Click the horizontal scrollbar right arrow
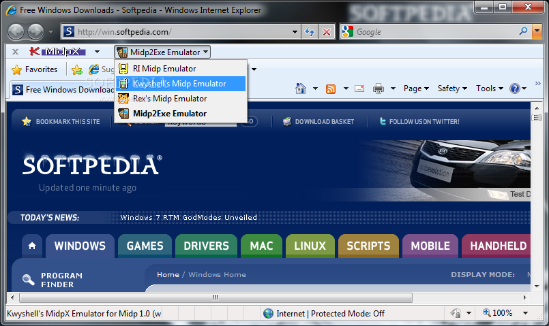 [x=525, y=297]
